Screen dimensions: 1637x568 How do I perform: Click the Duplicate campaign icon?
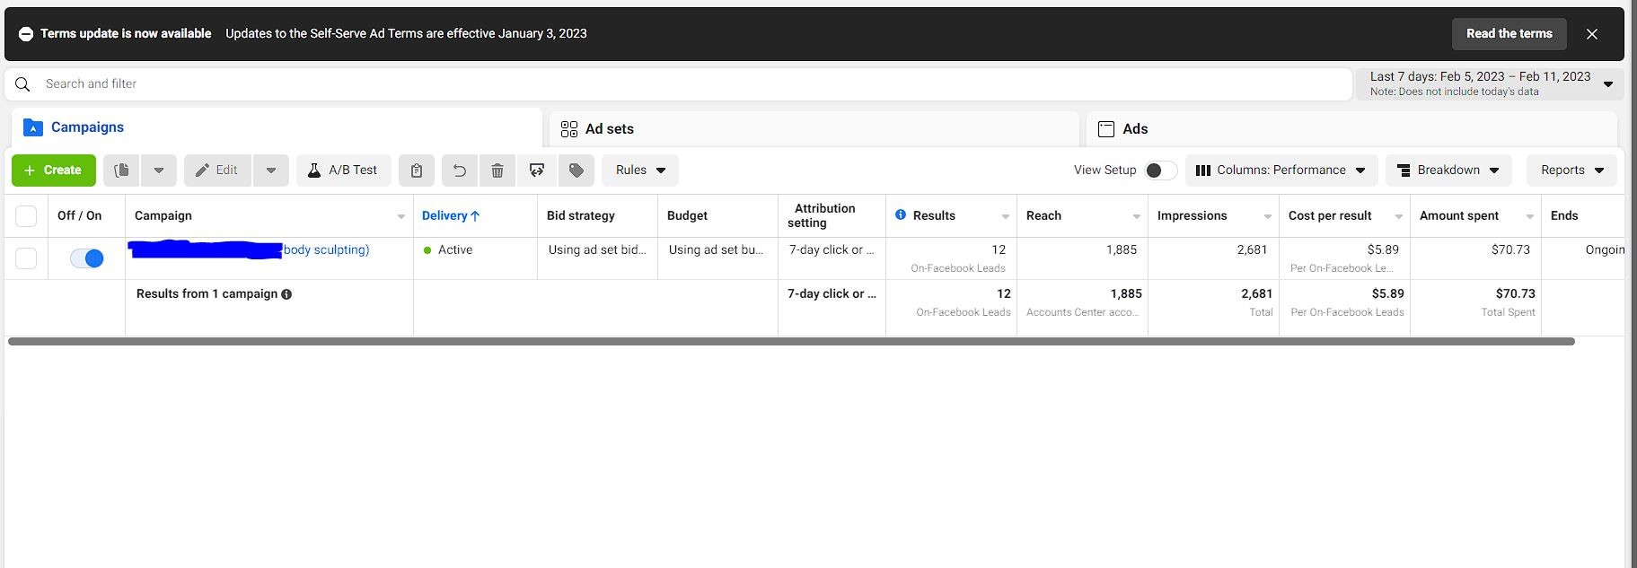click(x=122, y=170)
